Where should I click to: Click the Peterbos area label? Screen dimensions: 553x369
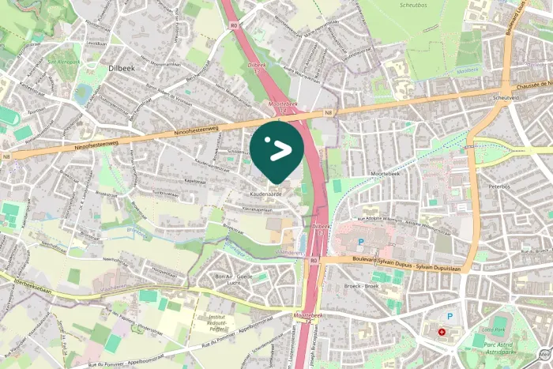[x=499, y=186]
